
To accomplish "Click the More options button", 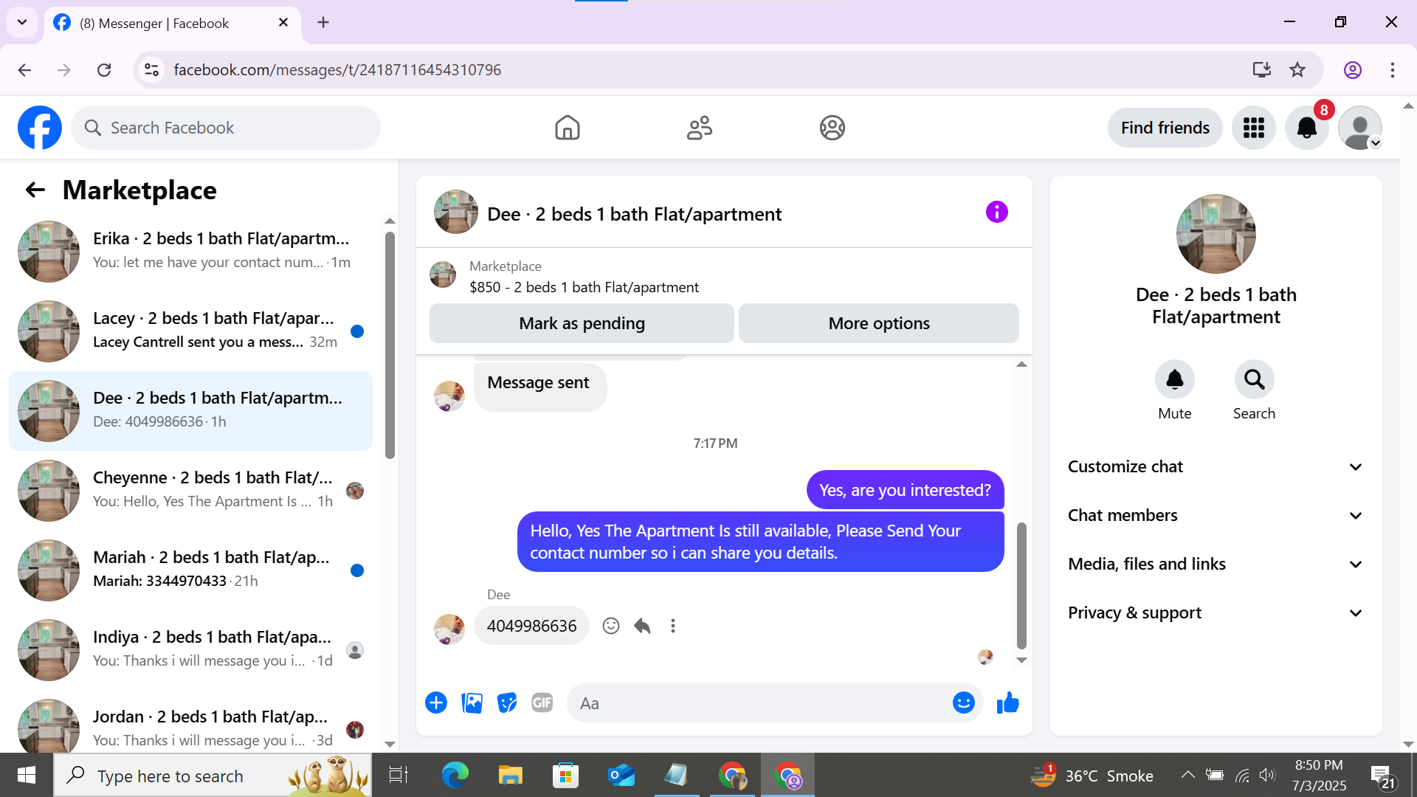I will coord(878,323).
